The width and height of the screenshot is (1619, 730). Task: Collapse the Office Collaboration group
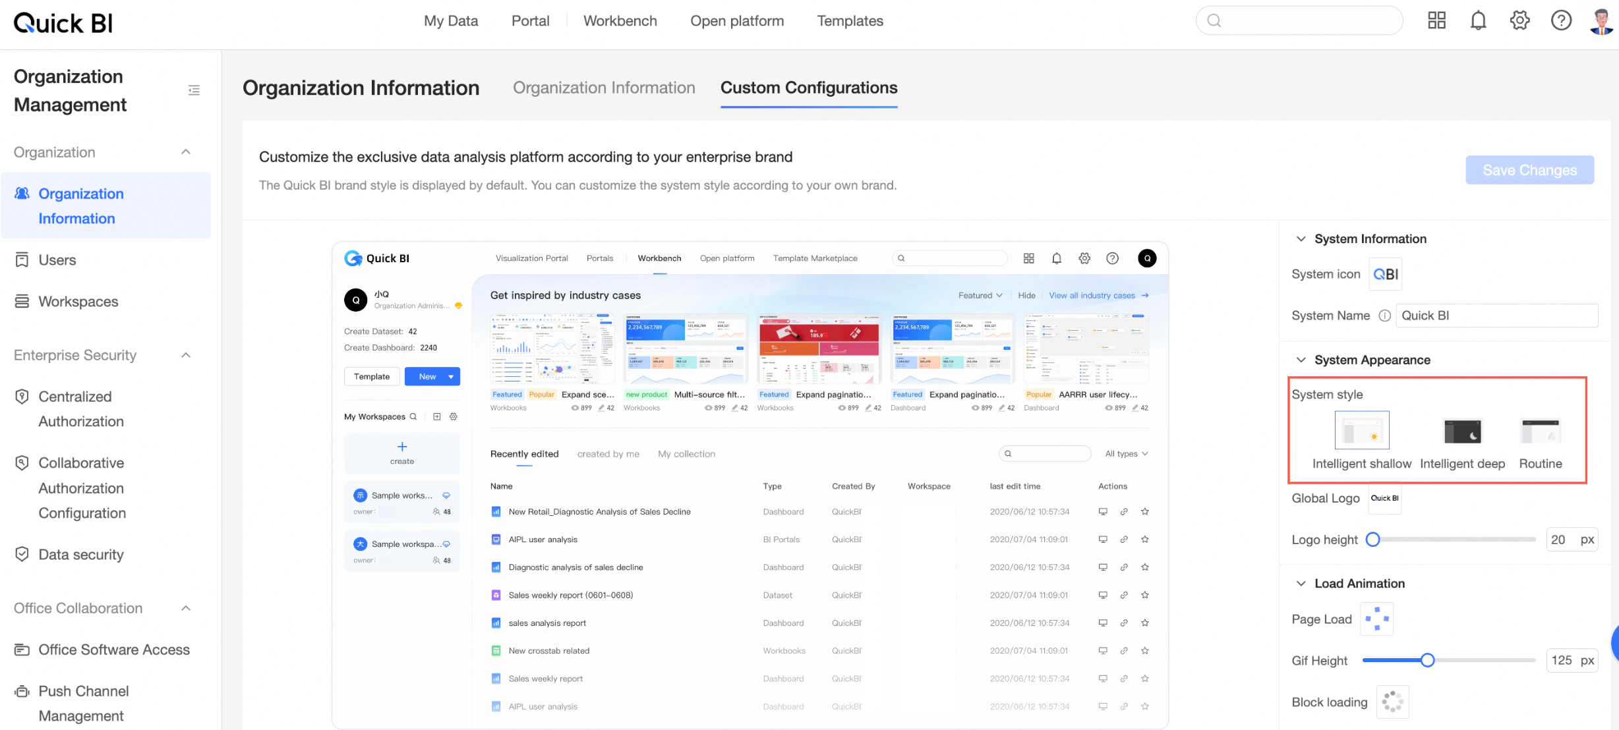[x=186, y=608]
